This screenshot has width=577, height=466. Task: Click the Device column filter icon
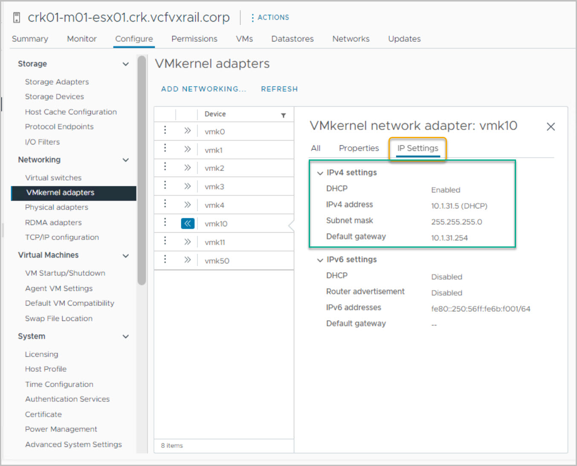point(283,115)
